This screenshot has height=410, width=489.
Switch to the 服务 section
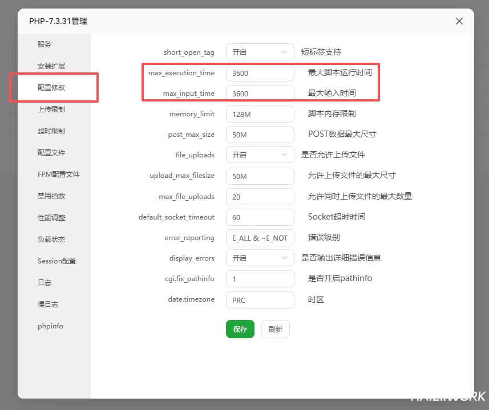45,44
